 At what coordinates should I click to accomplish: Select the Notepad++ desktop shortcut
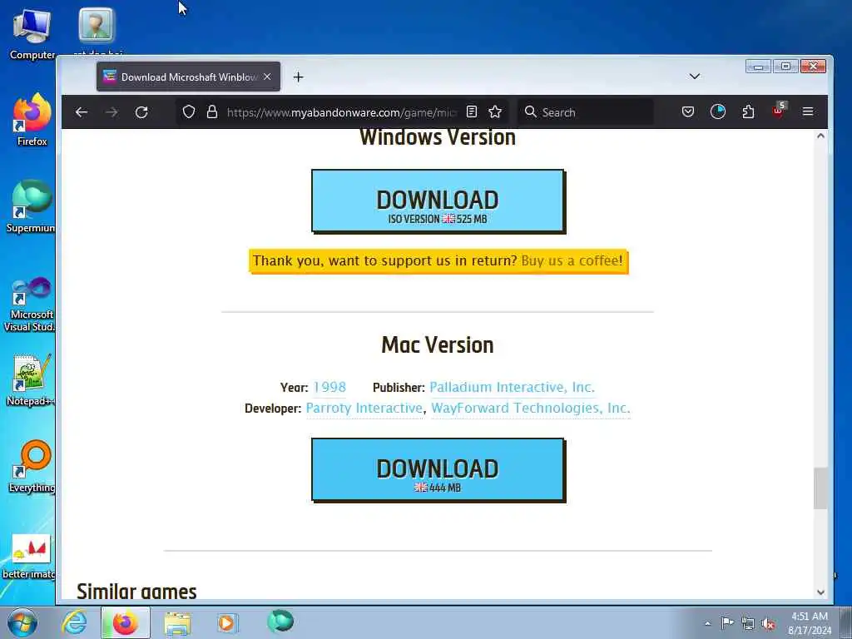click(x=31, y=379)
